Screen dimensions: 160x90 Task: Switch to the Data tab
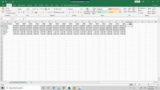36,5
